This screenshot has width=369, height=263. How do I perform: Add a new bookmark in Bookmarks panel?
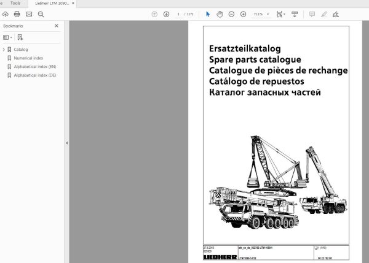click(x=21, y=37)
